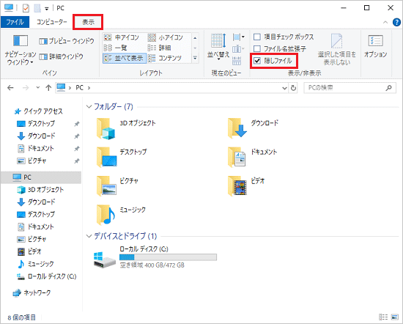Select クイック アクセス in navigation pane

click(x=38, y=111)
